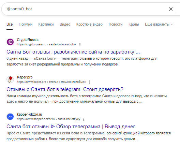Go to the Видео tab

(65, 24)
